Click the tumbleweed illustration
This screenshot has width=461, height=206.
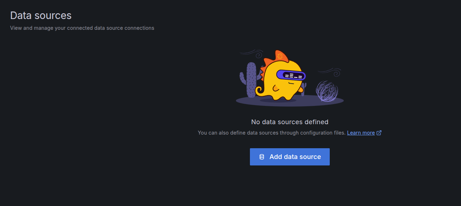point(327,91)
